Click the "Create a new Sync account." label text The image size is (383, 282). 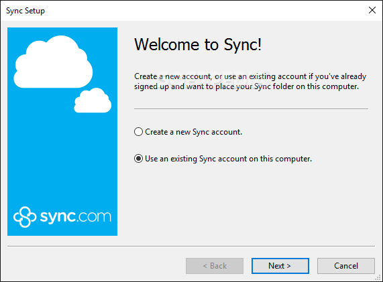193,132
